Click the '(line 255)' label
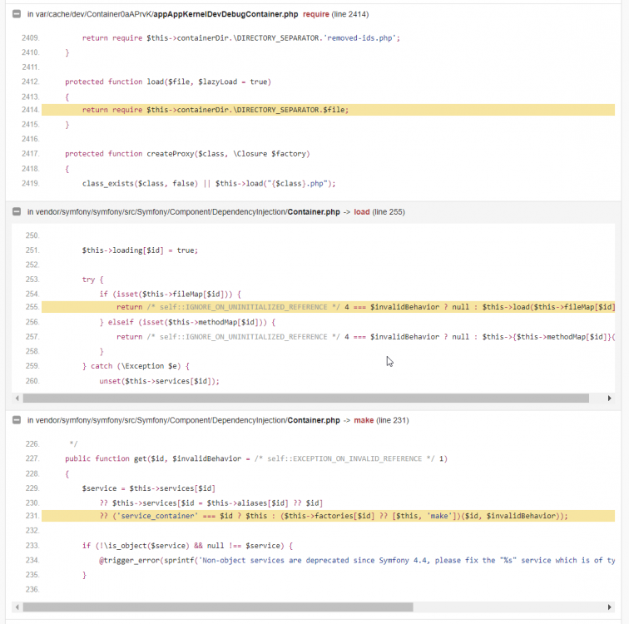 (389, 211)
